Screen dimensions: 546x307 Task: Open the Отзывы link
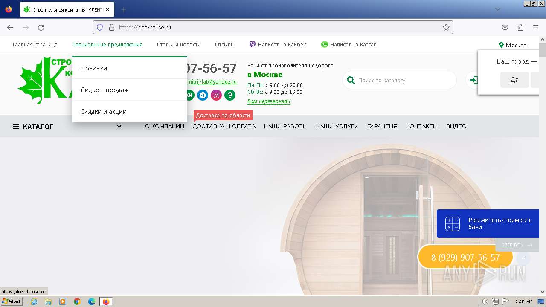225,44
